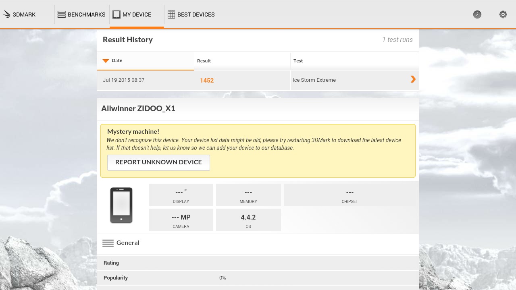Viewport: 516px width, 290px height.
Task: Click the General section list icon
Action: point(108,243)
